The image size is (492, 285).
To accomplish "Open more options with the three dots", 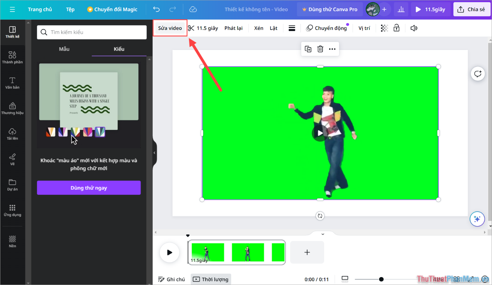I will pyautogui.click(x=332, y=49).
